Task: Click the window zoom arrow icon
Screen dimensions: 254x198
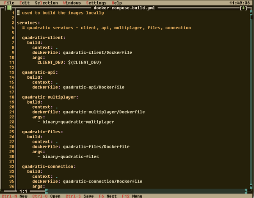Action: [243, 8]
